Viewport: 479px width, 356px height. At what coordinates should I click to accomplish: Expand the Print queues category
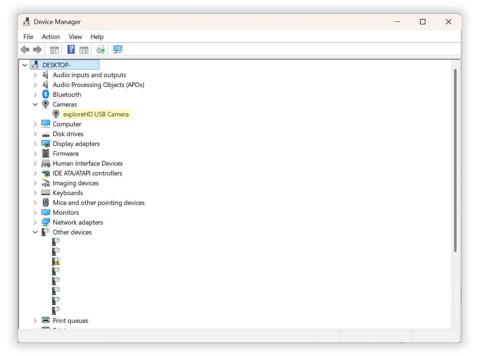point(35,321)
